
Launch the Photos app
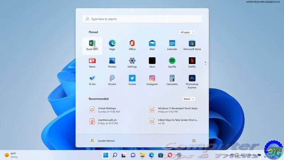(x=112, y=63)
